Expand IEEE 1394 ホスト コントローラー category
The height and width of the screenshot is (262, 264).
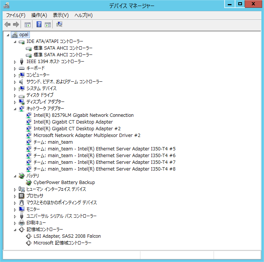[x=15, y=62]
